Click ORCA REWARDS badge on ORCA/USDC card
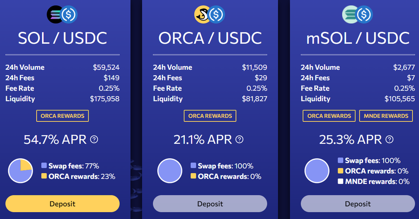Screen dimensions: 419x219 [x=210, y=116]
